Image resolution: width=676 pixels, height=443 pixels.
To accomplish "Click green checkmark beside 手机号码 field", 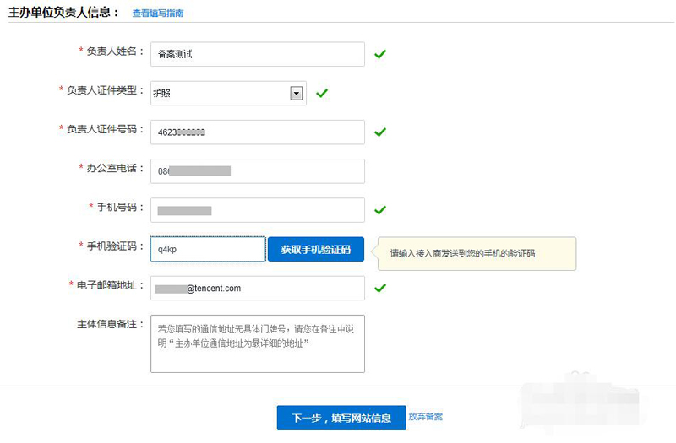I will coord(380,210).
